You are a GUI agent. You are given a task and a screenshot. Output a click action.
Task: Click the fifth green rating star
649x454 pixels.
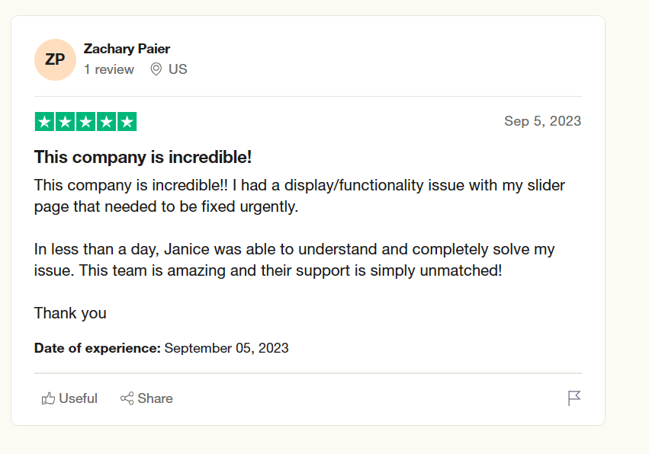[127, 122]
